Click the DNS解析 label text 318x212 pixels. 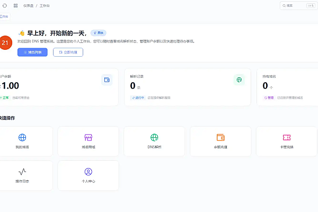(154, 147)
